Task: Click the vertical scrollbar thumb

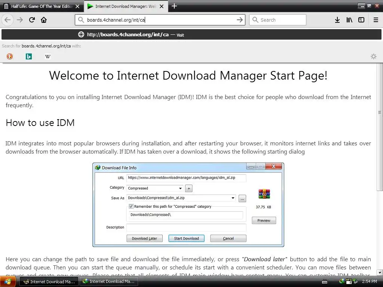Action: (380, 127)
